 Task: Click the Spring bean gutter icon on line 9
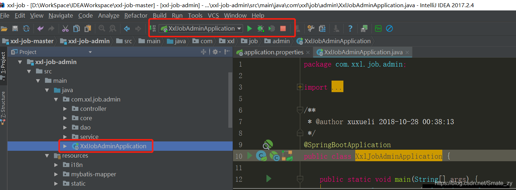268,145
